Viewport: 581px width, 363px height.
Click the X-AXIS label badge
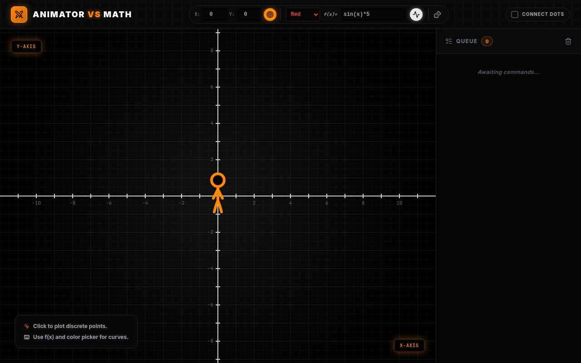(x=409, y=345)
